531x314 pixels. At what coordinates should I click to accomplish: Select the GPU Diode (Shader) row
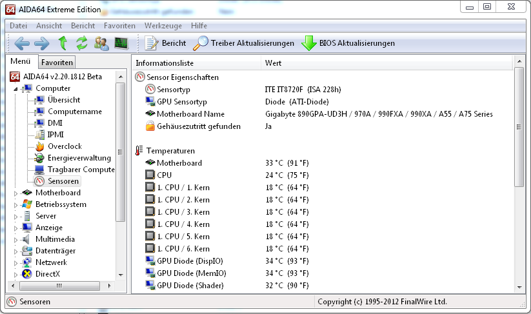click(322, 286)
